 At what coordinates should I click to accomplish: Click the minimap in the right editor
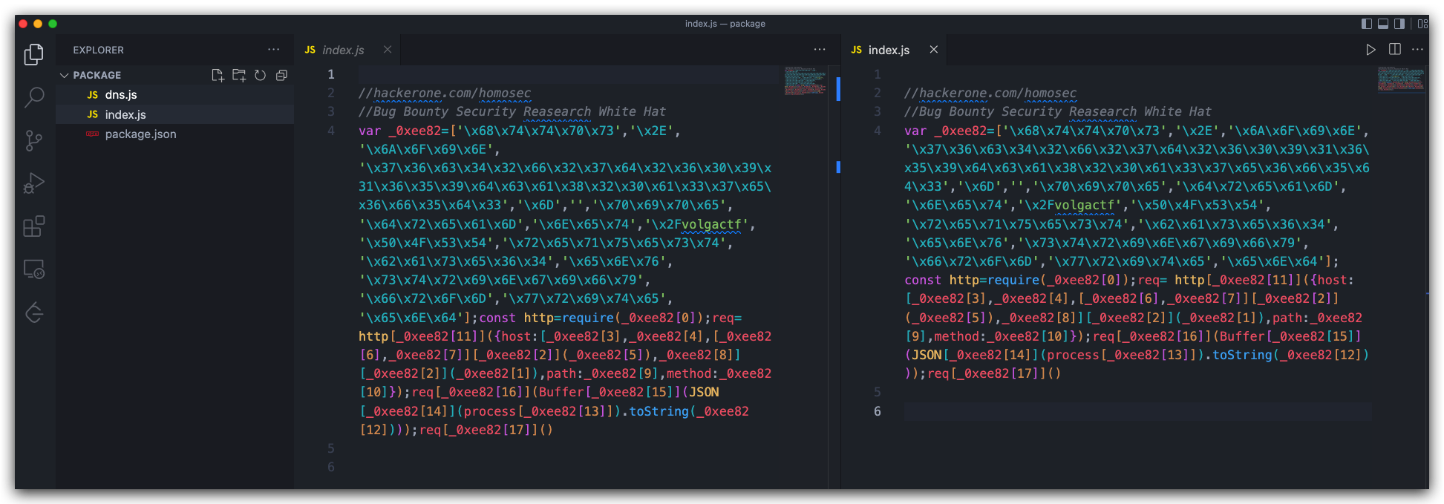pos(1401,79)
